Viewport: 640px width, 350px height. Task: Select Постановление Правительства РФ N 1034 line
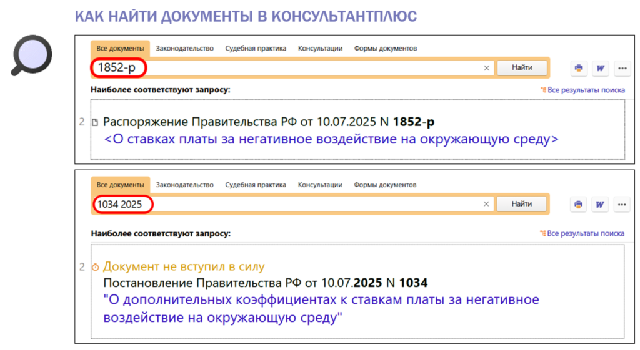[x=265, y=283]
